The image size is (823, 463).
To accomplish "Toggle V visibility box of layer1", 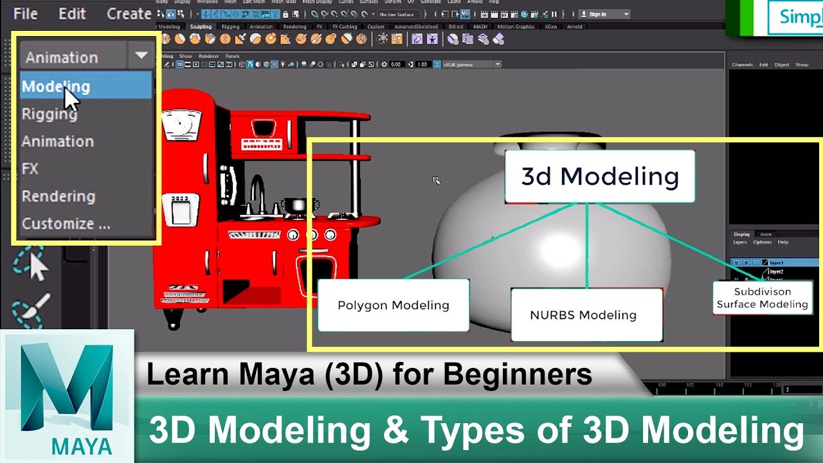I will pyautogui.click(x=736, y=262).
